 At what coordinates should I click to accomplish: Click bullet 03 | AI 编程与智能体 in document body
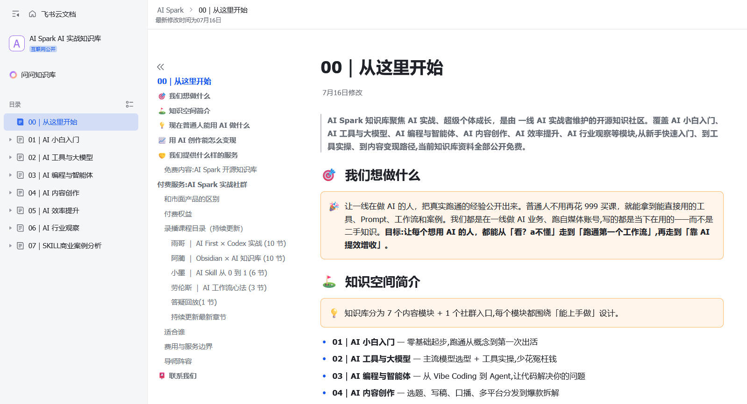(x=371, y=376)
